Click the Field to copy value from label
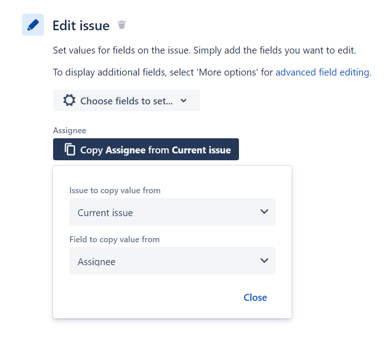The width and height of the screenshot is (390, 353). coord(114,239)
